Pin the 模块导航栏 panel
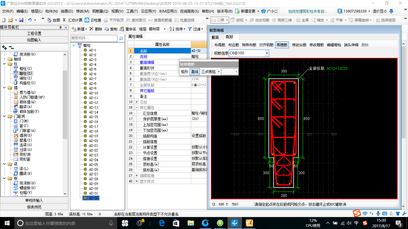The width and height of the screenshot is (408, 229). 61,27
